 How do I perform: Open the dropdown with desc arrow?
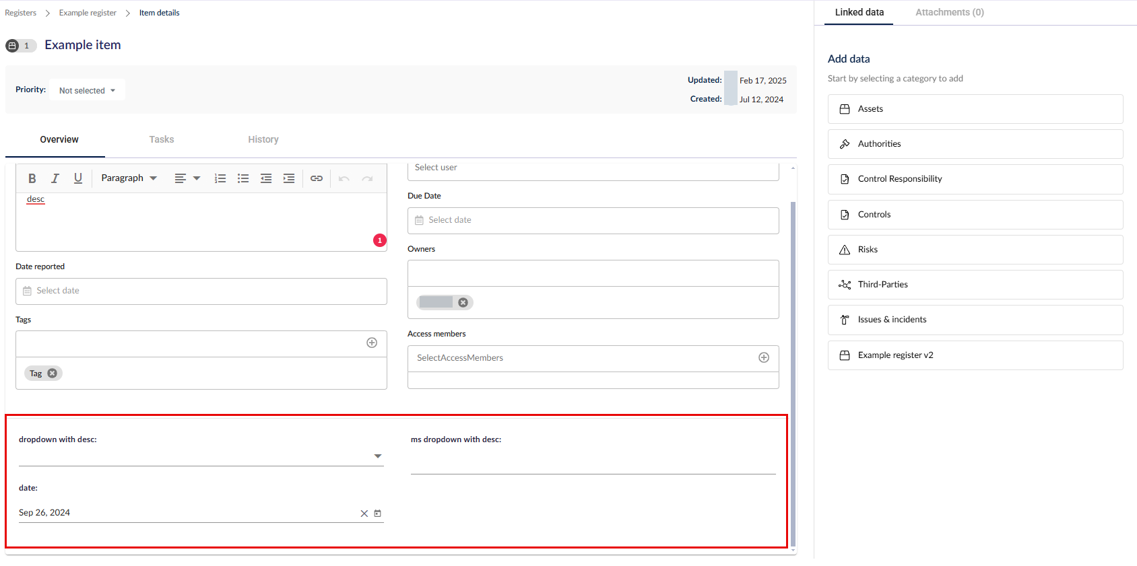click(x=378, y=456)
